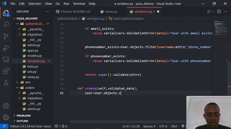Image resolution: width=231 pixels, height=129 pixels.
Task: Place cursor on return super().validate line
Action: pos(113,75)
